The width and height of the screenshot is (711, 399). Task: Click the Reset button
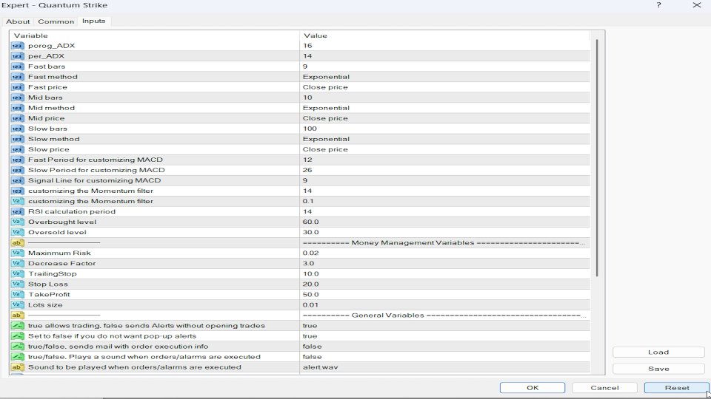(x=676, y=388)
